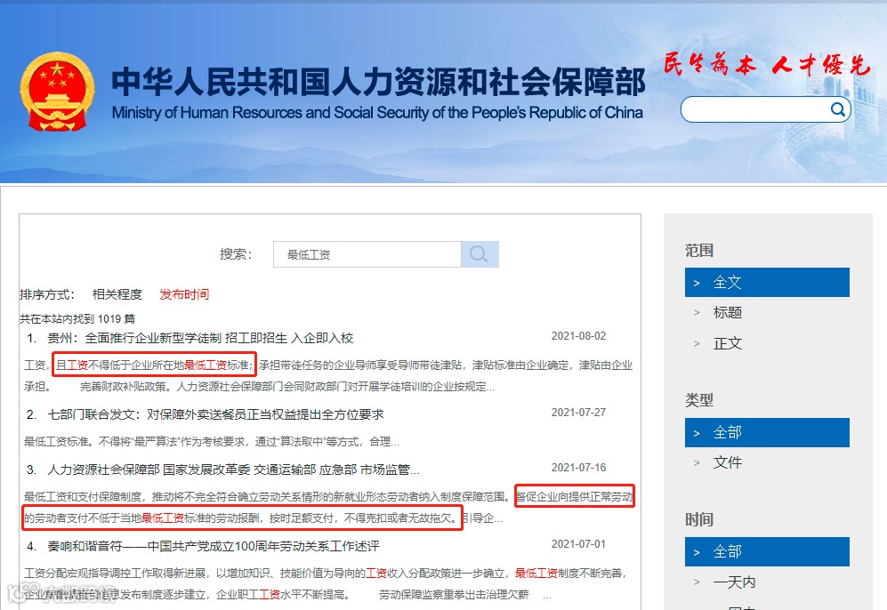Sort results by 相关程度
The height and width of the screenshot is (610, 887).
(x=117, y=294)
